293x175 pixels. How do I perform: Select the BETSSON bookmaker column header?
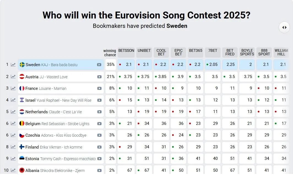(x=126, y=52)
